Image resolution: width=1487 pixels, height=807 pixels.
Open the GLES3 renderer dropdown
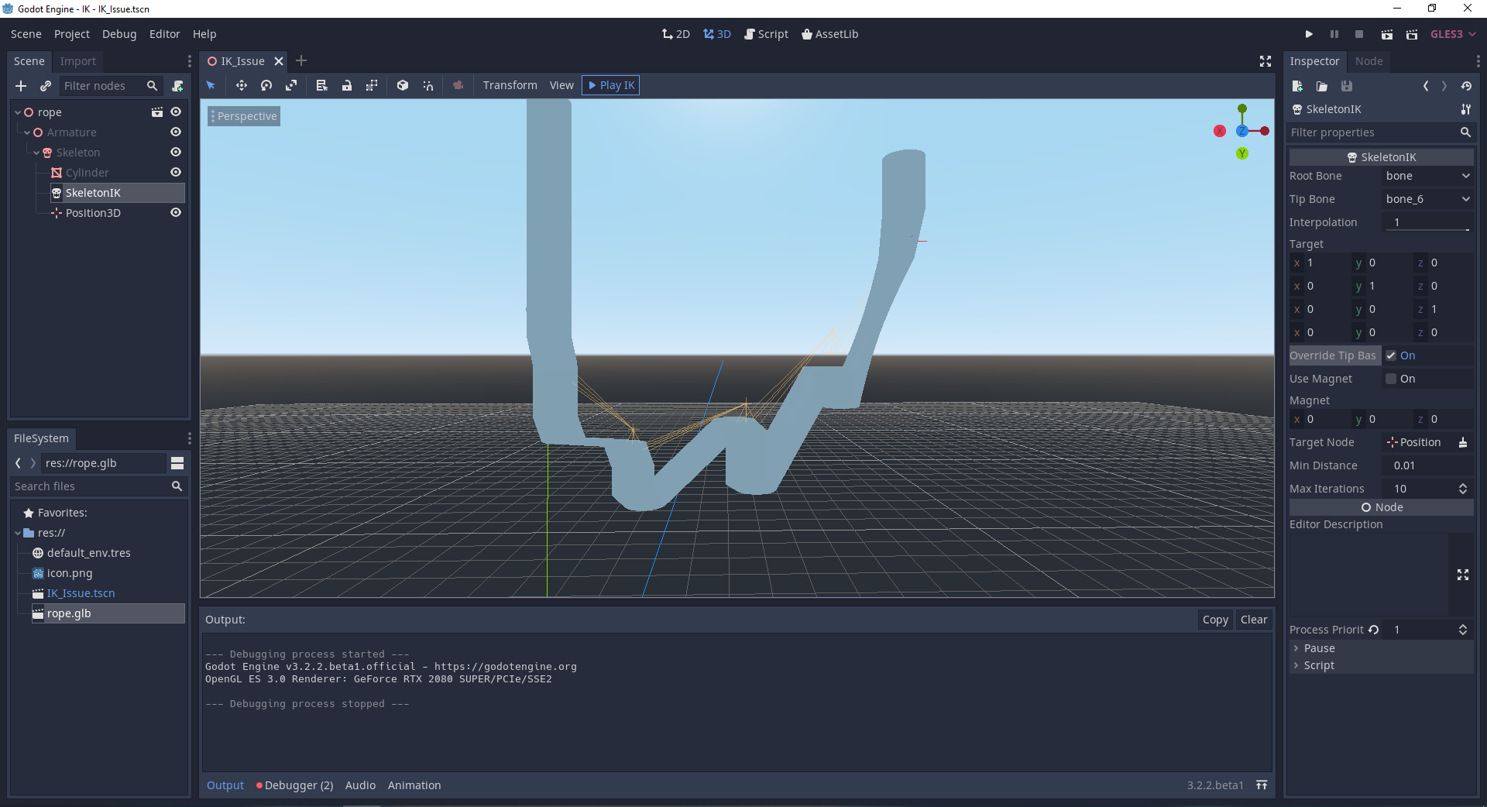pyautogui.click(x=1453, y=34)
